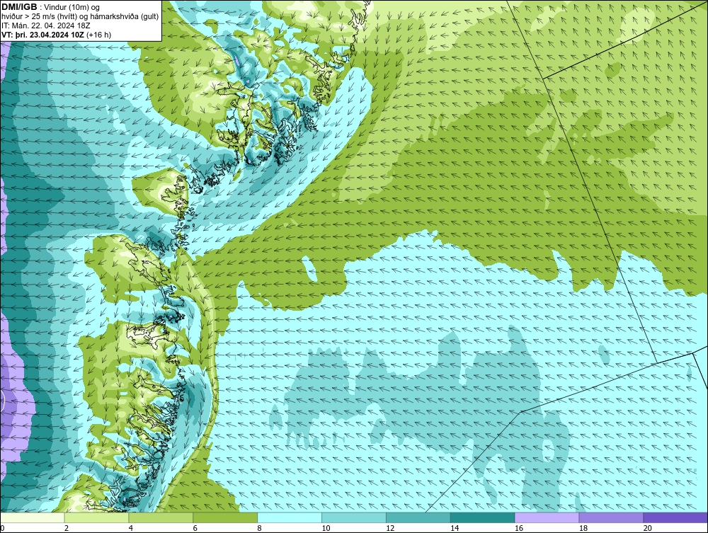Click the 4–6 m/s green legend swatch
Screen dimensions: 708x533
[x=161, y=517]
